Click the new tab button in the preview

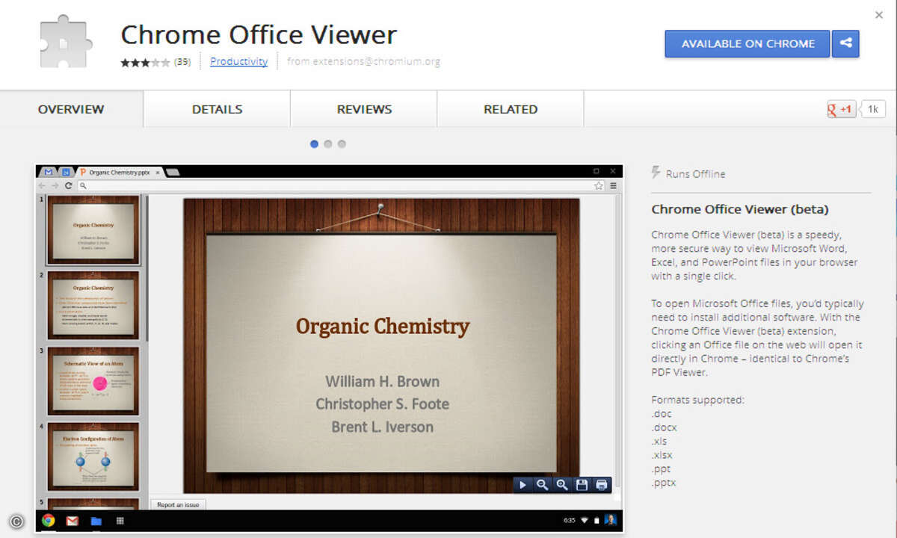(x=172, y=172)
